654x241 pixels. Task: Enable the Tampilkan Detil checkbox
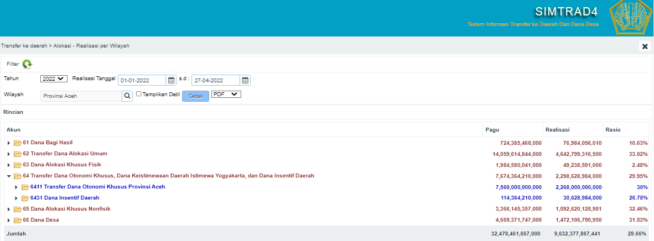[x=139, y=95]
